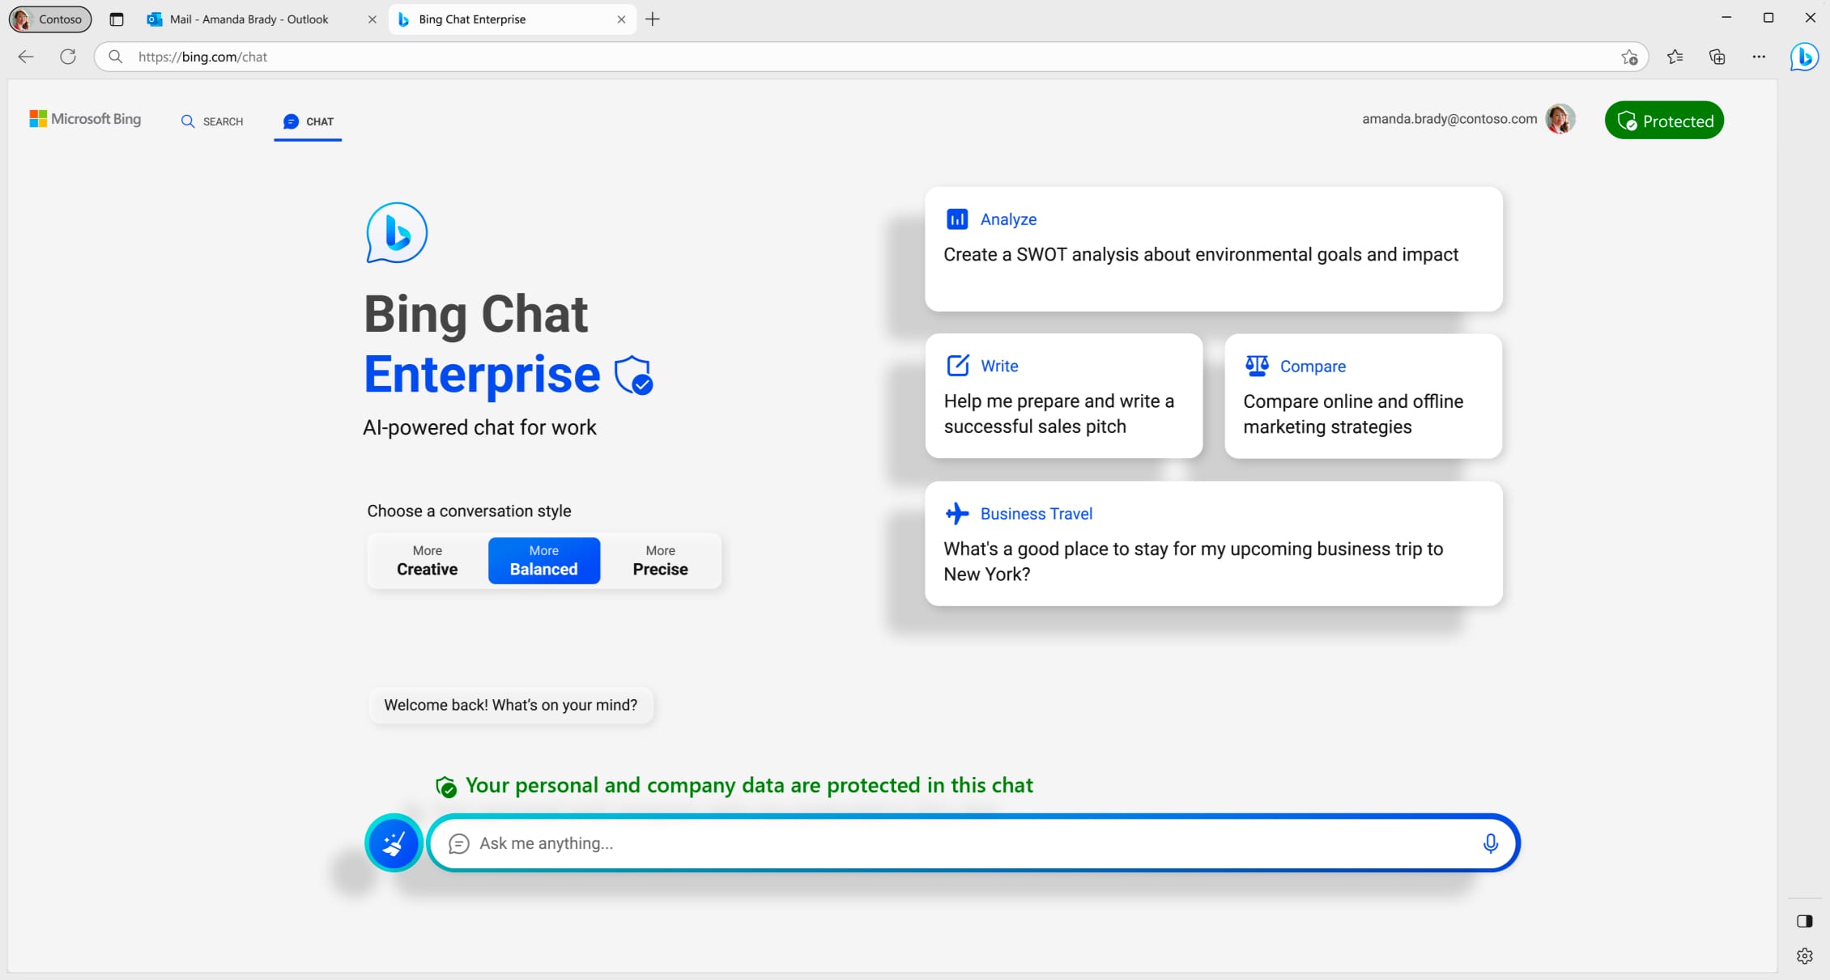1830x980 pixels.
Task: Open the sidebar settings gear
Action: (1805, 956)
